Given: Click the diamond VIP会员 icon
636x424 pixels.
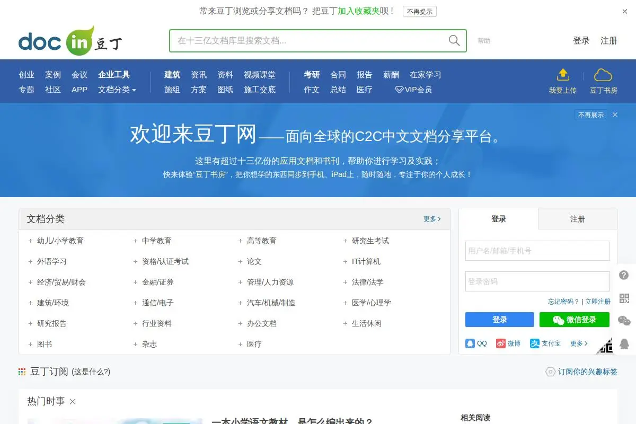Looking at the screenshot, I should 399,90.
